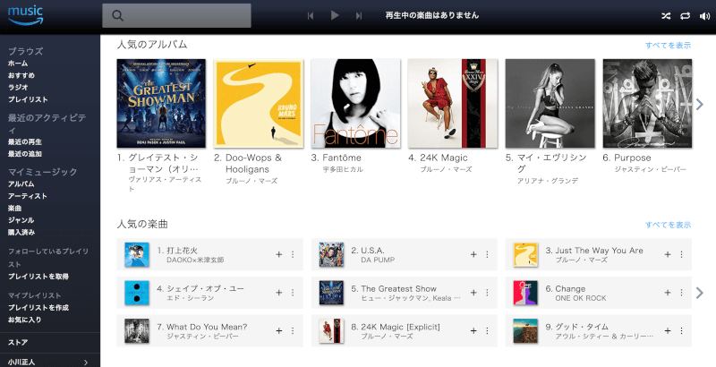Skip to the previous track
716x367 pixels.
[311, 16]
